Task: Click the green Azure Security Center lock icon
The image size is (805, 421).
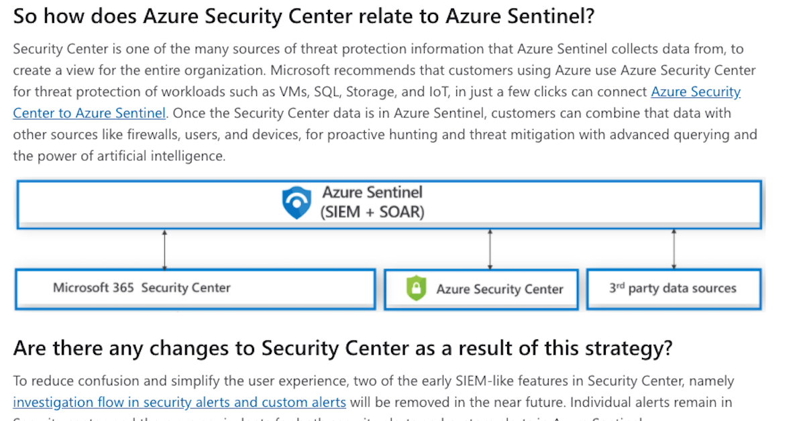Action: [417, 289]
